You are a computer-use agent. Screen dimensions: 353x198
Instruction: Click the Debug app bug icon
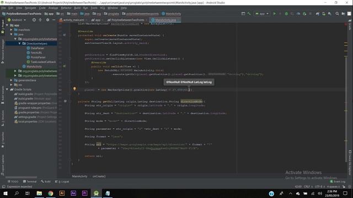(286, 14)
